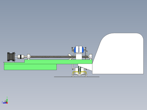The width and height of the screenshot is (147, 110).
Task: Pick the thin gray plate at the bottom
Action: (77, 77)
